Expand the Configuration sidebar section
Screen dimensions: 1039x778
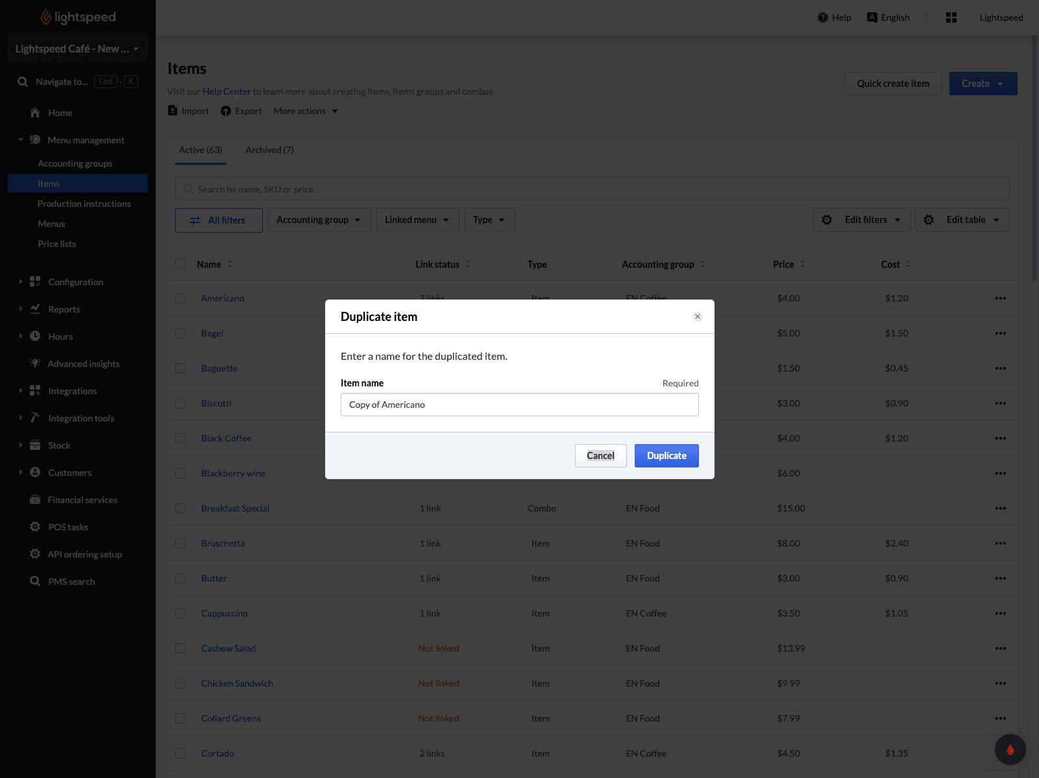pyautogui.click(x=21, y=282)
